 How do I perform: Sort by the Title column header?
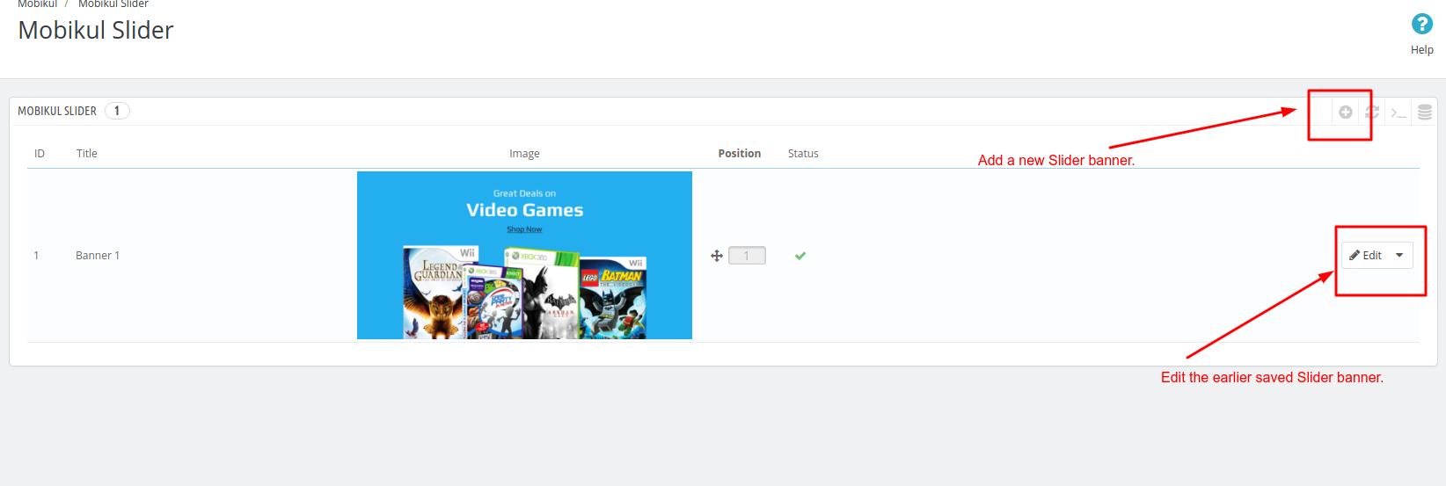pos(86,153)
